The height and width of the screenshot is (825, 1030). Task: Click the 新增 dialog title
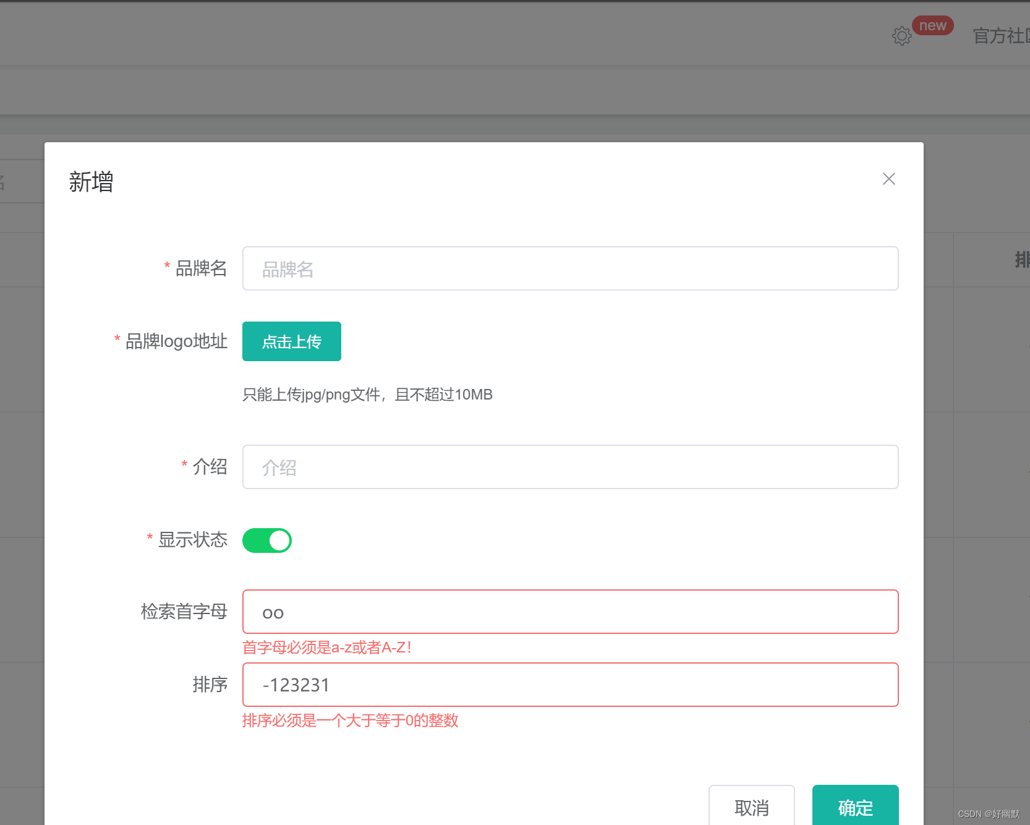click(x=91, y=182)
